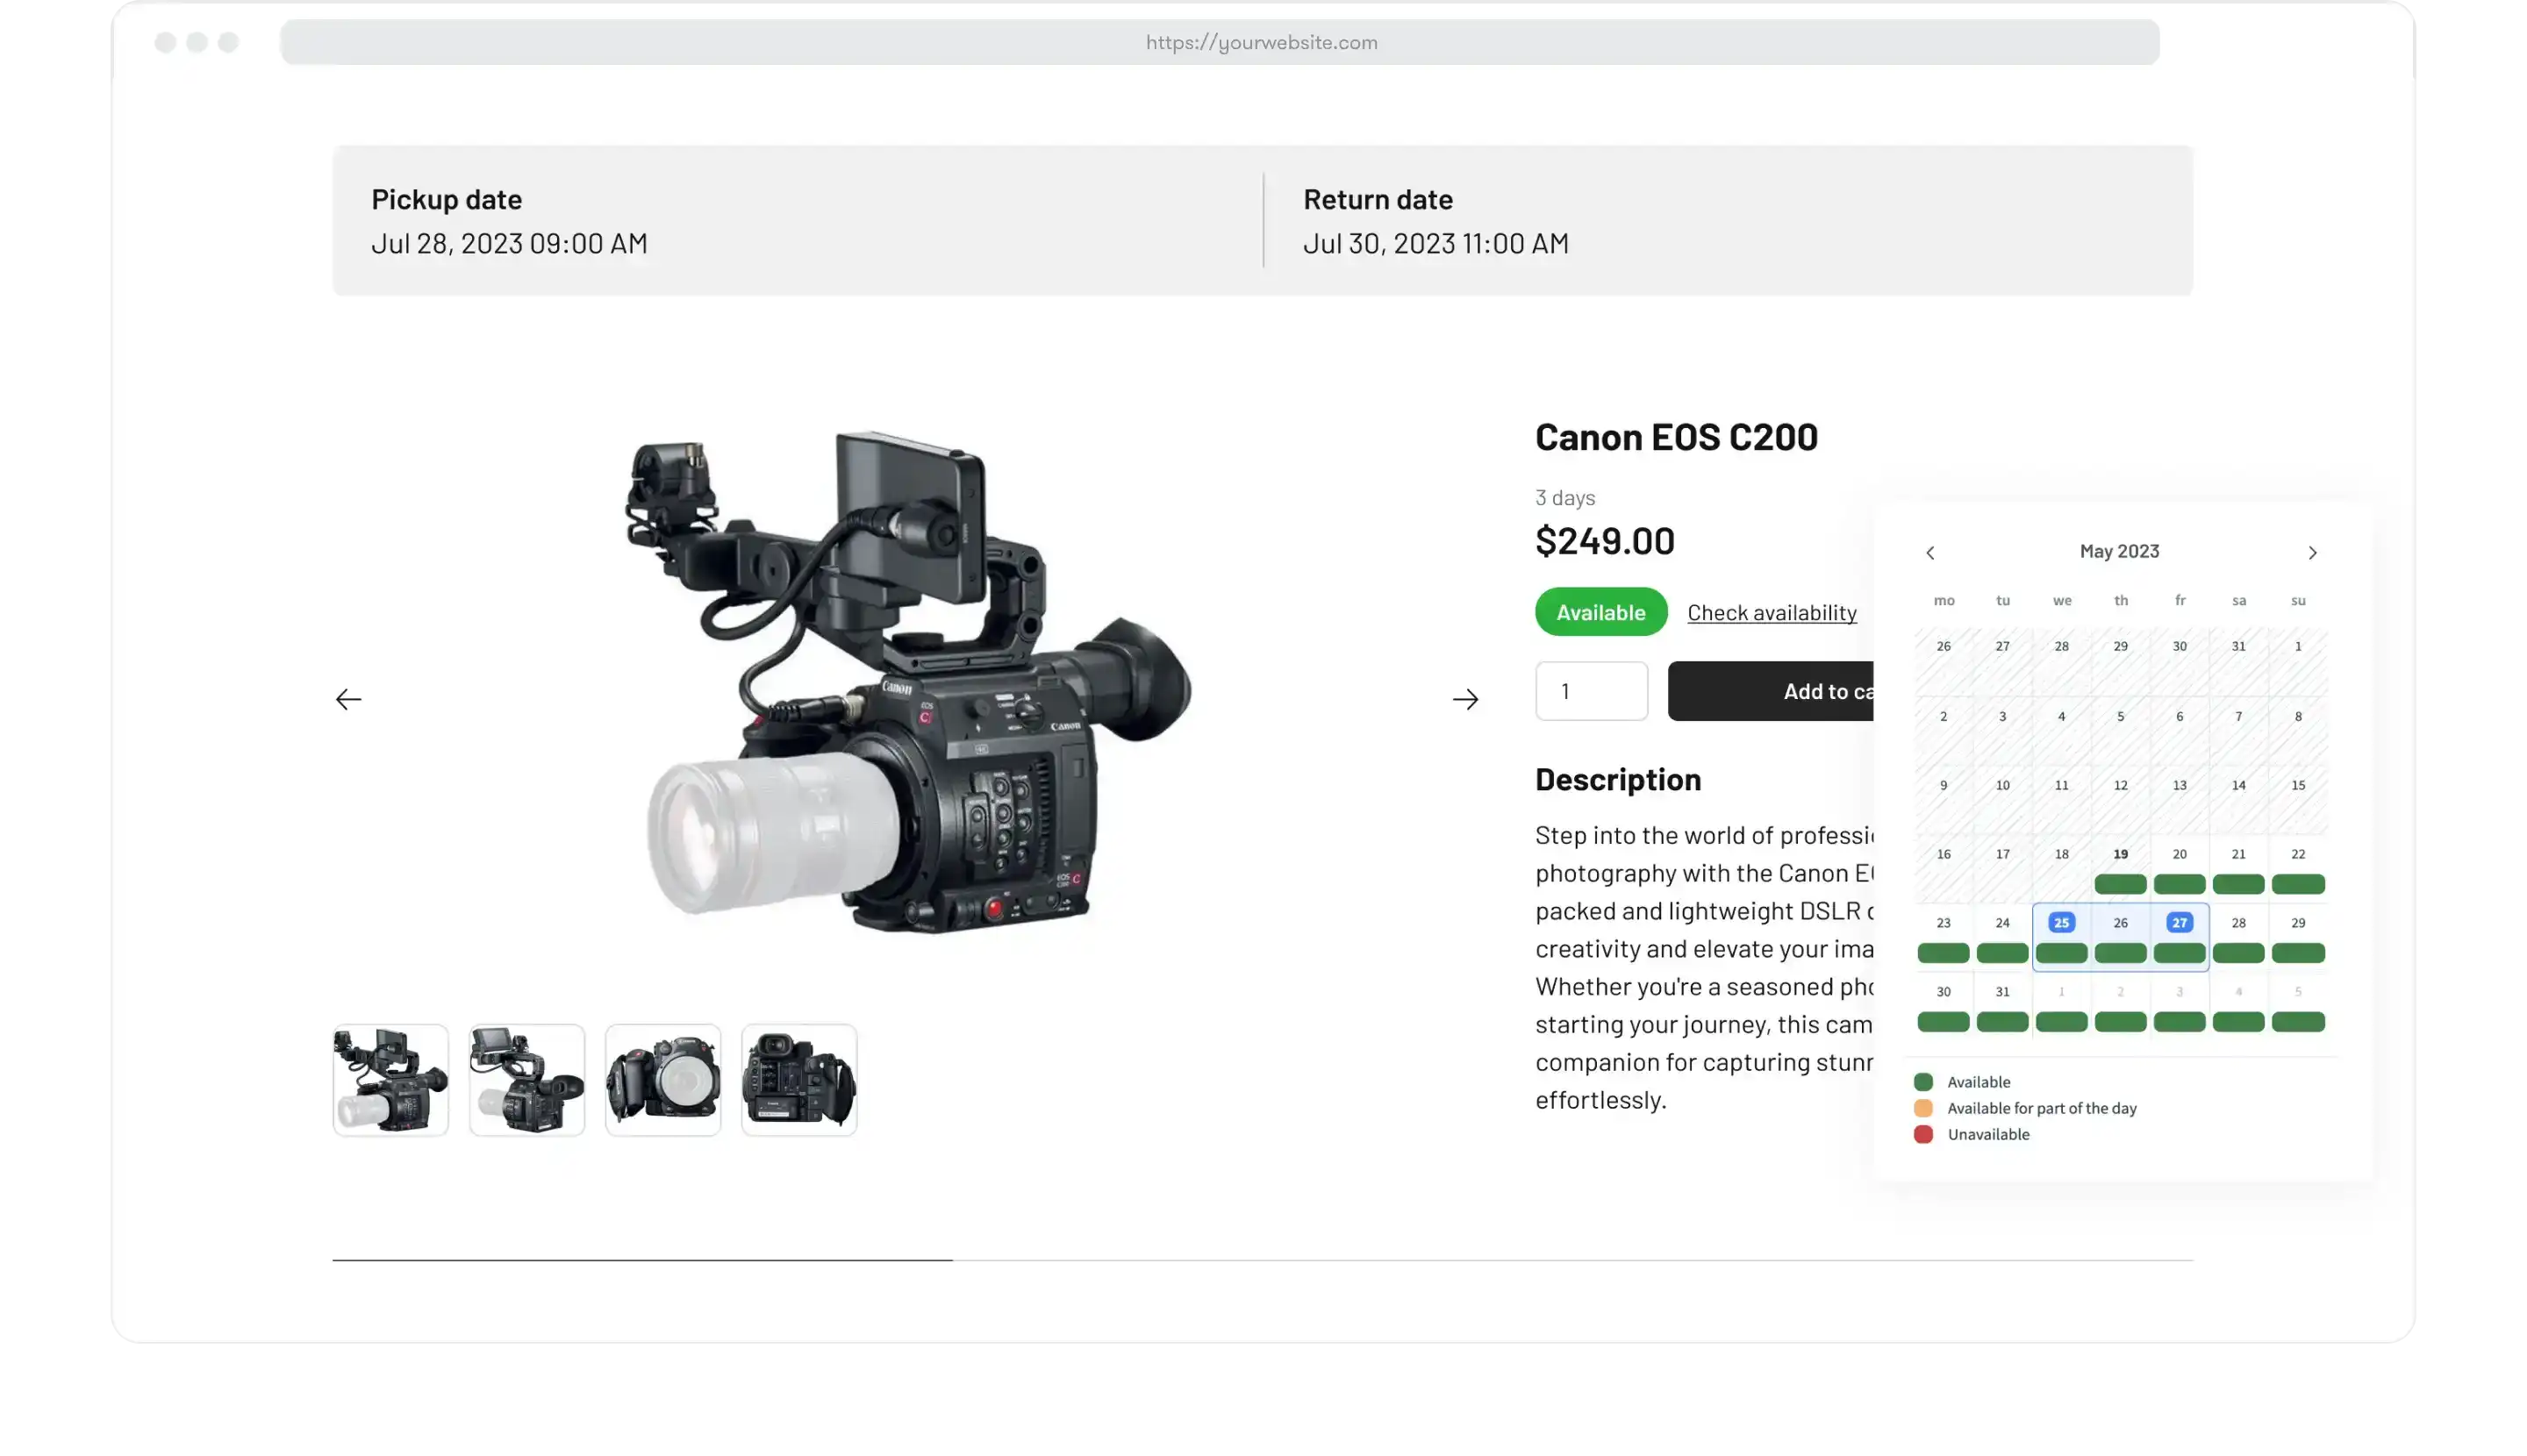Screen dimensions: 2527x1456
Task: Go to next month in the calendar
Action: click(2312, 551)
